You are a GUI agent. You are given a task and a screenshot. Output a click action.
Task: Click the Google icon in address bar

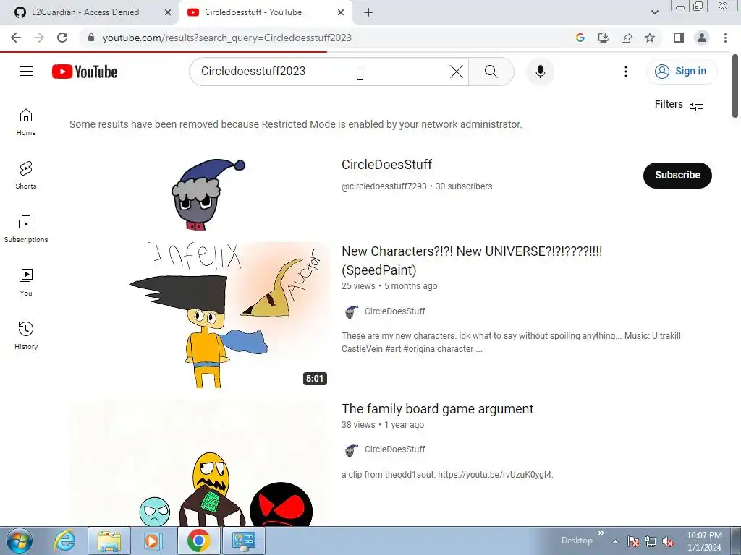tap(580, 38)
